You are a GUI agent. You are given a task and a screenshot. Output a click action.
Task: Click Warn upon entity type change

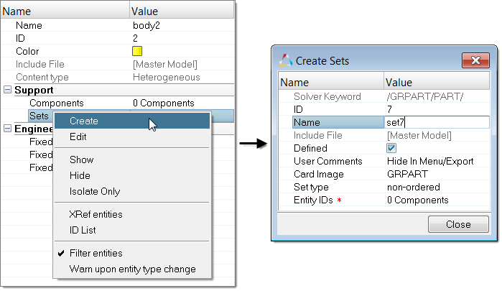coord(132,269)
